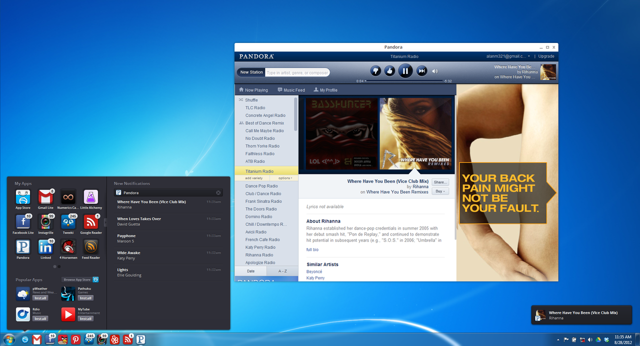The width and height of the screenshot is (640, 346).
Task: Click the song progress bar
Action: coord(404,81)
